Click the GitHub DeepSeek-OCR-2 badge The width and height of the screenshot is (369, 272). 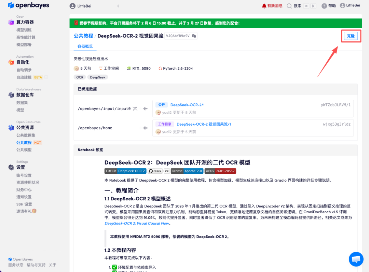125,171
